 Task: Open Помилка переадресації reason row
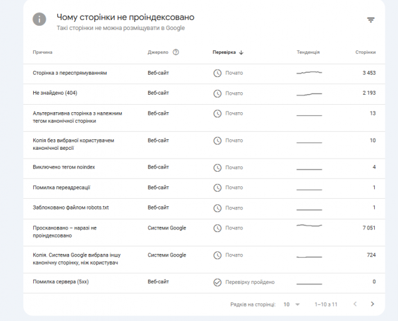tap(204, 188)
